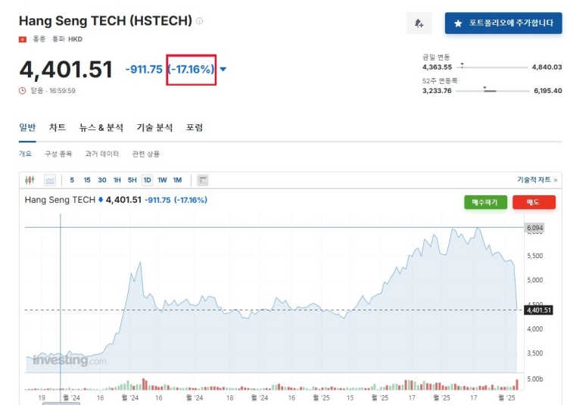Open the 구성 종목 sub-tab
Image resolution: width=567 pixels, height=405 pixels.
coord(58,154)
